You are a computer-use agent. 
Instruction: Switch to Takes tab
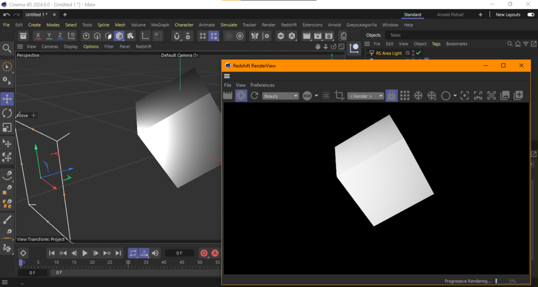pyautogui.click(x=395, y=35)
